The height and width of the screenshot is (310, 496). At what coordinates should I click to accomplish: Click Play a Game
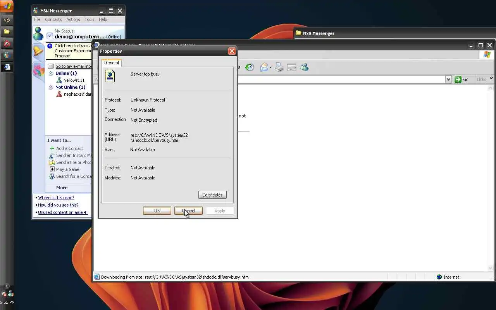click(67, 169)
